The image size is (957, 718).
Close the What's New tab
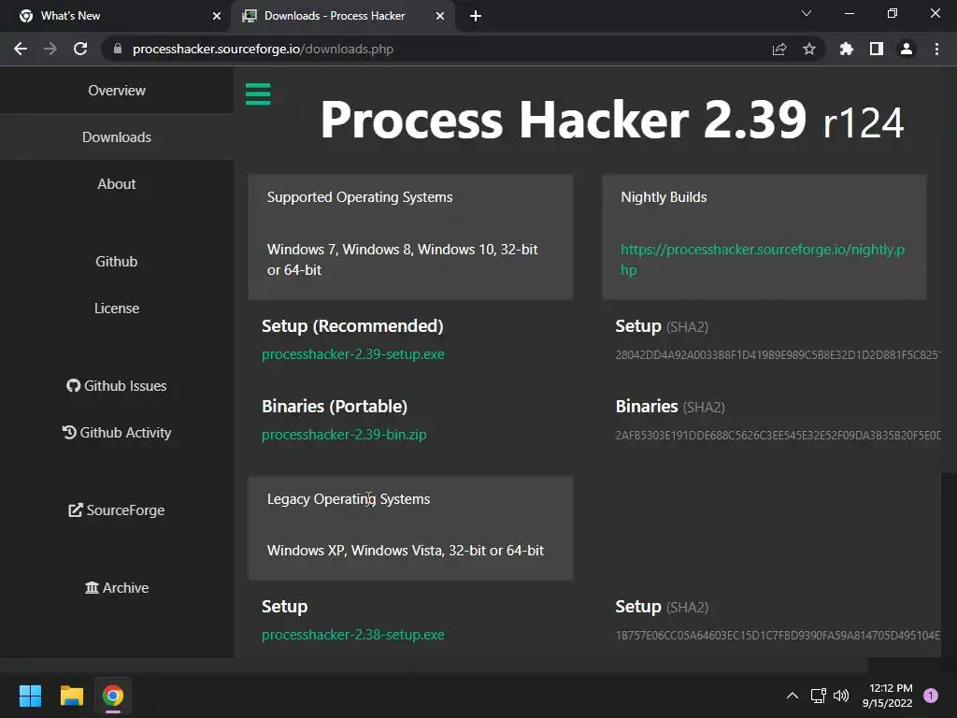point(217,16)
